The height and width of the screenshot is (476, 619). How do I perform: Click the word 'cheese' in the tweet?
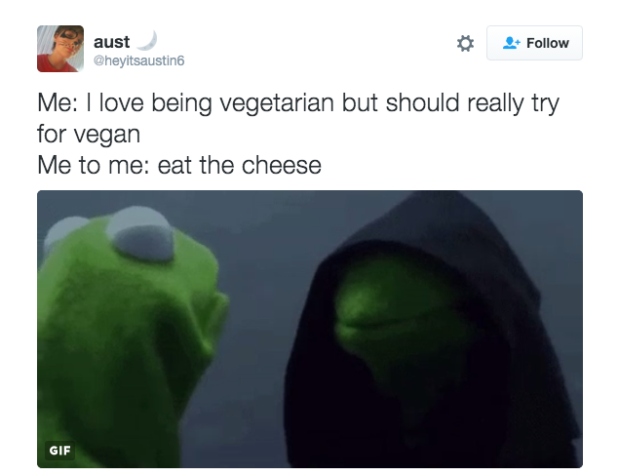[282, 165]
